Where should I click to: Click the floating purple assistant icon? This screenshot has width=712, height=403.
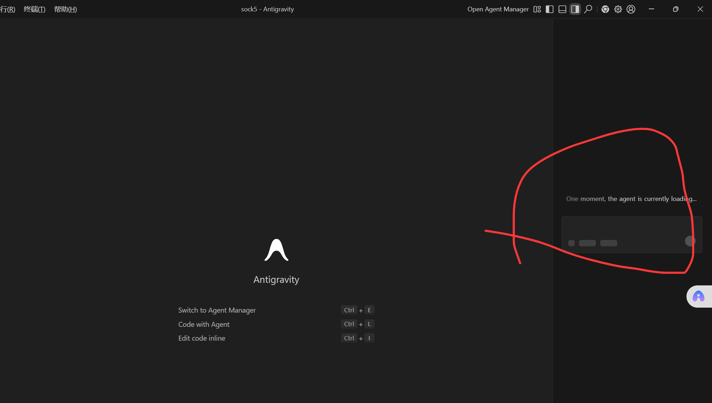pos(698,296)
